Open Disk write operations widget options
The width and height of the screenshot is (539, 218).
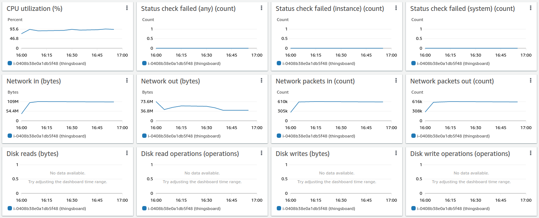pos(531,153)
